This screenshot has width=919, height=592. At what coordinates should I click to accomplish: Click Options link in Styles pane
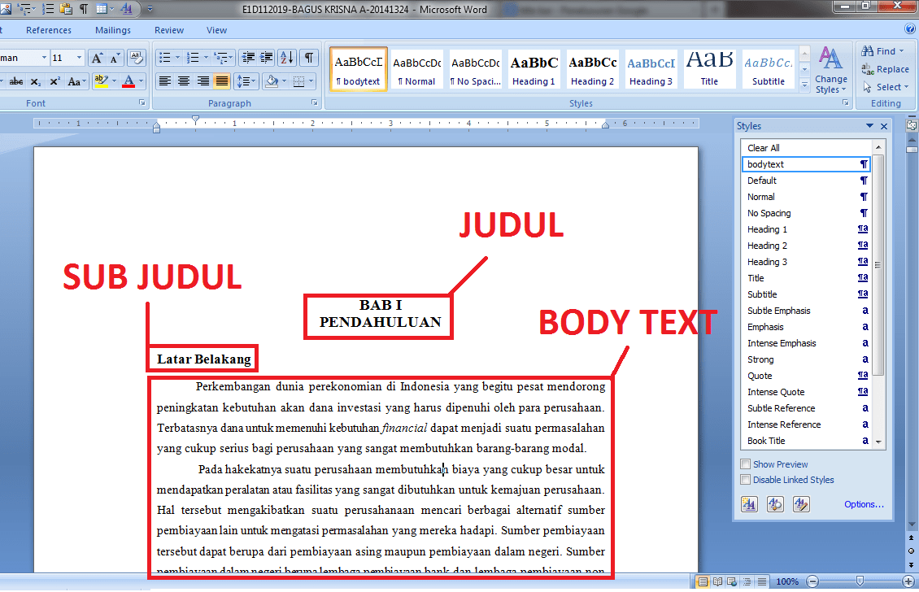tap(864, 504)
